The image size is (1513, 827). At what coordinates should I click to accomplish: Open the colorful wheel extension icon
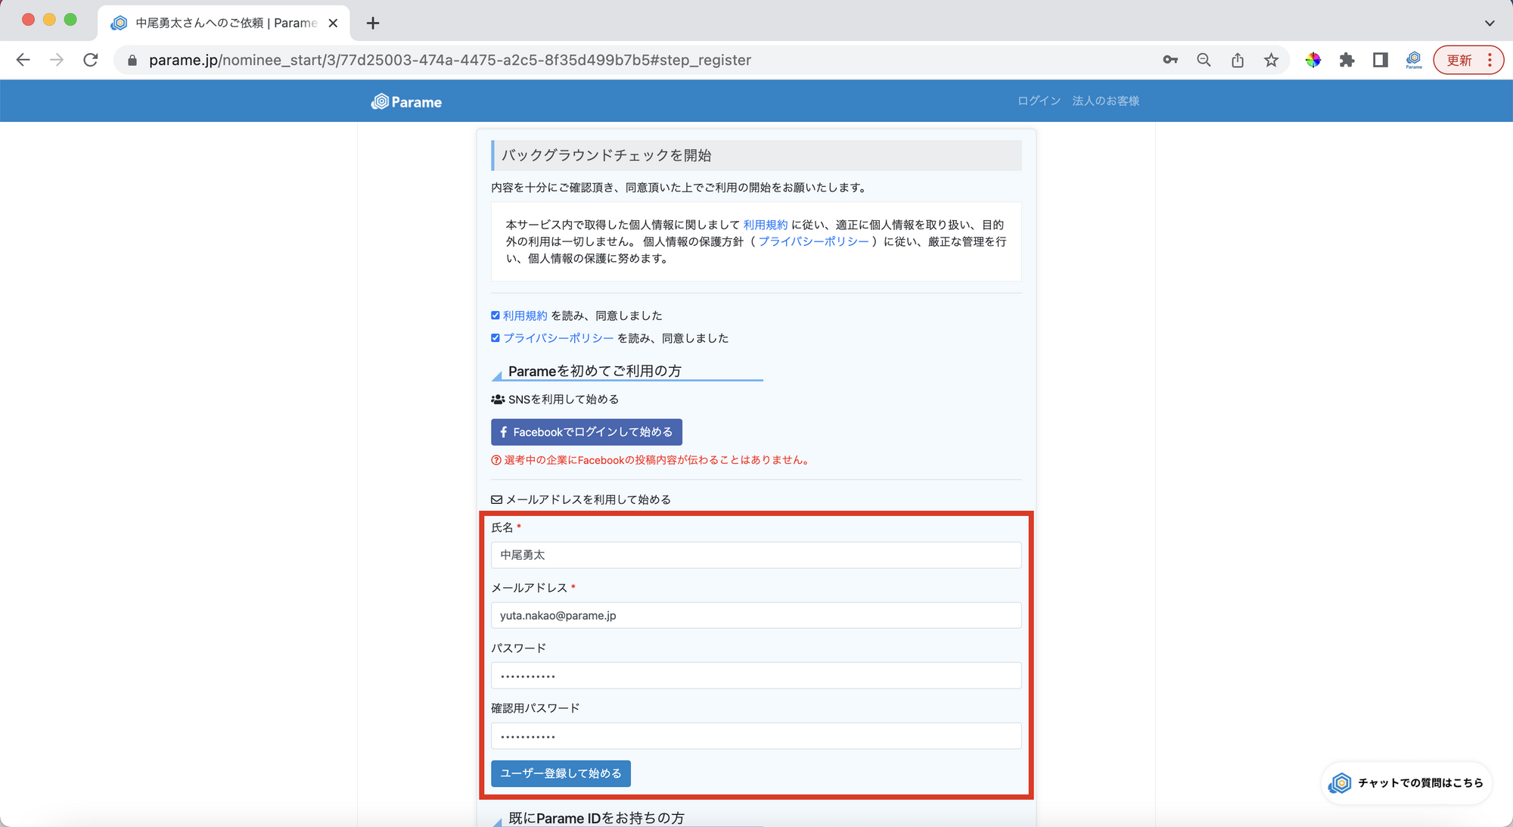point(1313,60)
